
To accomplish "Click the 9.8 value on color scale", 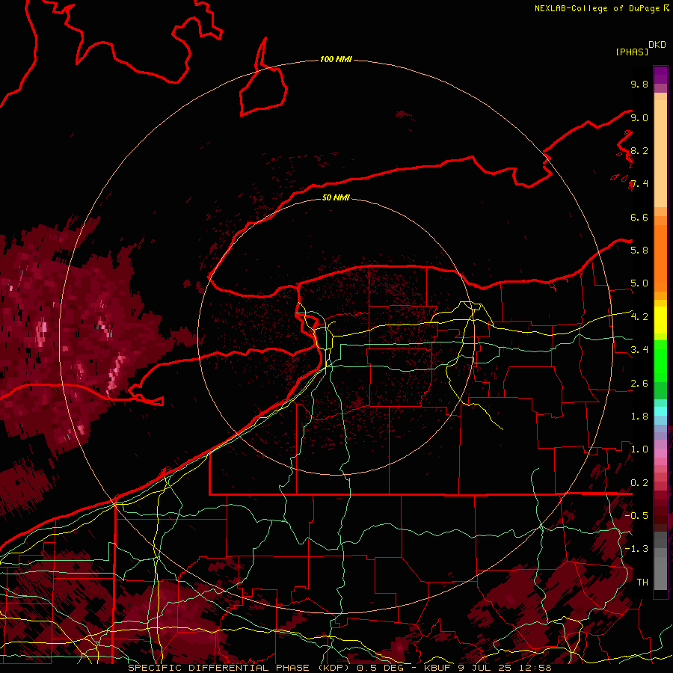I will pyautogui.click(x=639, y=84).
